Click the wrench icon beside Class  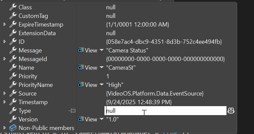tap(13, 7)
